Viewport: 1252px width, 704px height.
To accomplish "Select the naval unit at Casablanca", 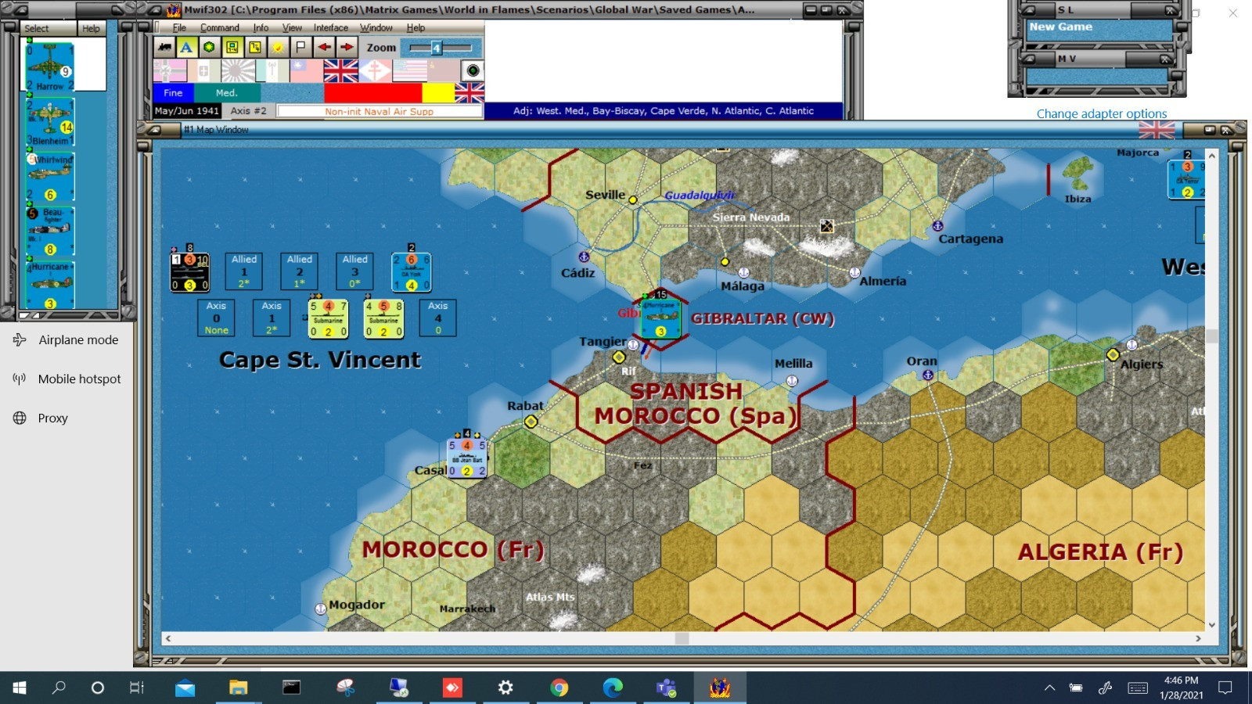I will (466, 458).
